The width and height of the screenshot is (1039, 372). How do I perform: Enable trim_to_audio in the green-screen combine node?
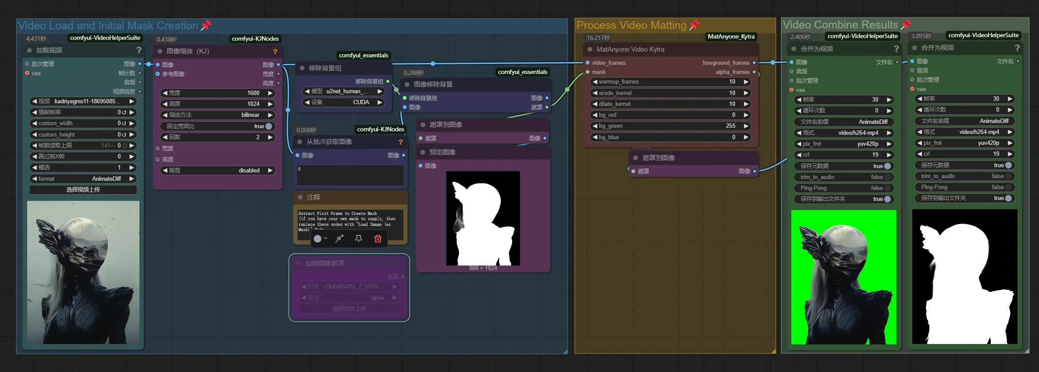coord(844,177)
